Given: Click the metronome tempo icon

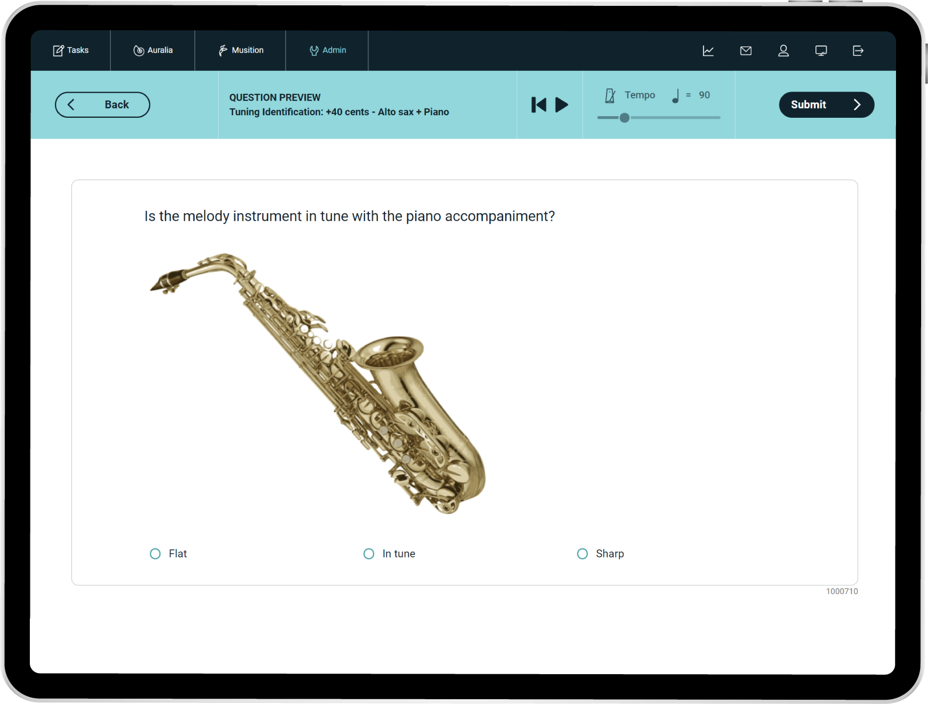Looking at the screenshot, I should pyautogui.click(x=610, y=95).
